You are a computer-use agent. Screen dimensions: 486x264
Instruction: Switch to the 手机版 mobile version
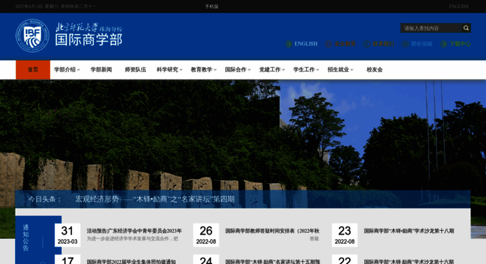[211, 6]
